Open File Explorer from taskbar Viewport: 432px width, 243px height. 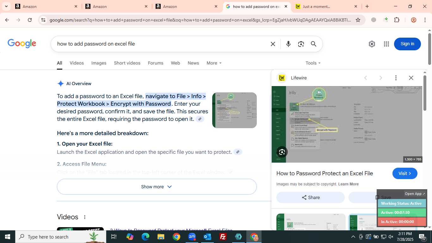click(x=161, y=237)
